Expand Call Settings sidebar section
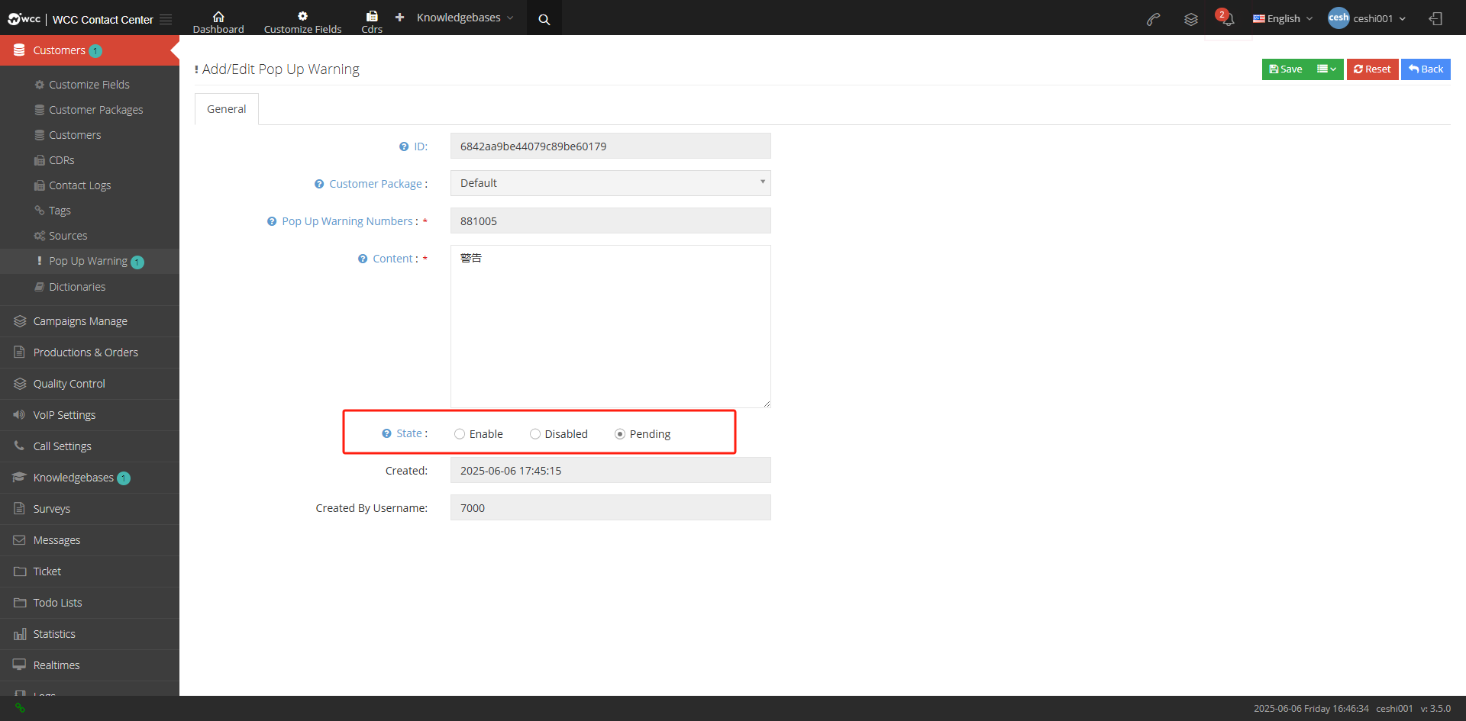1466x721 pixels. tap(90, 446)
